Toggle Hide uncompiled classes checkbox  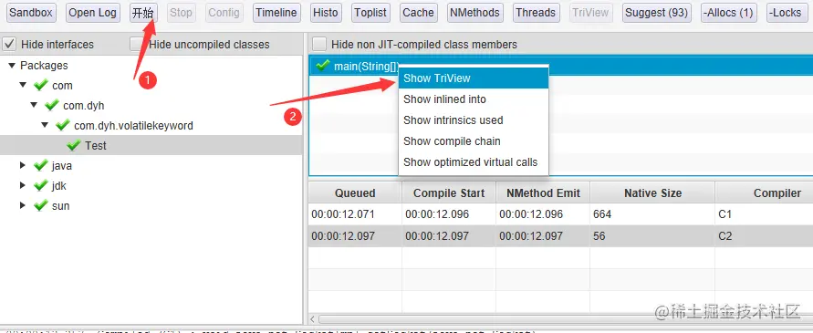coord(137,44)
